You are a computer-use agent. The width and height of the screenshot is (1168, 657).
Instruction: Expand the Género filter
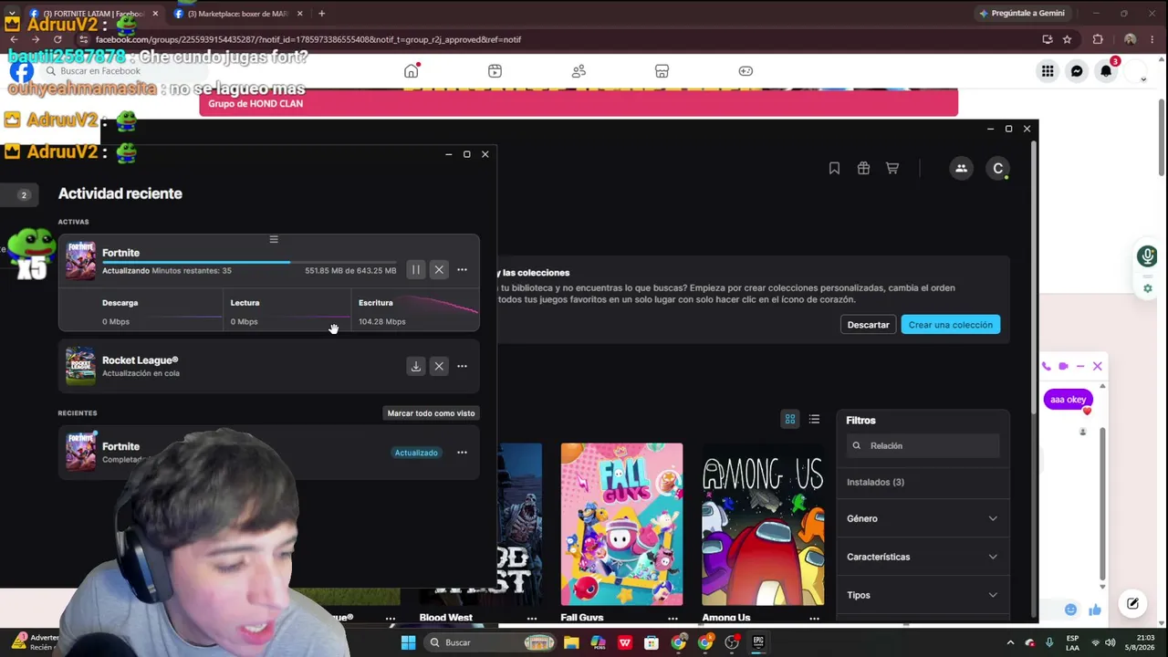coord(923,518)
